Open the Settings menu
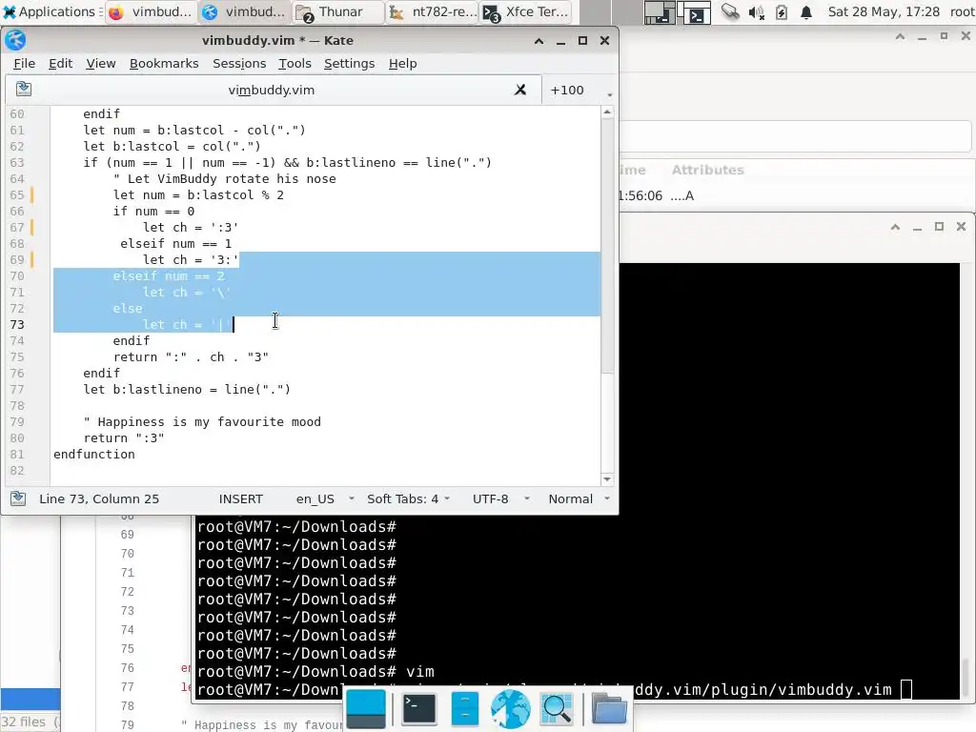 (x=349, y=64)
